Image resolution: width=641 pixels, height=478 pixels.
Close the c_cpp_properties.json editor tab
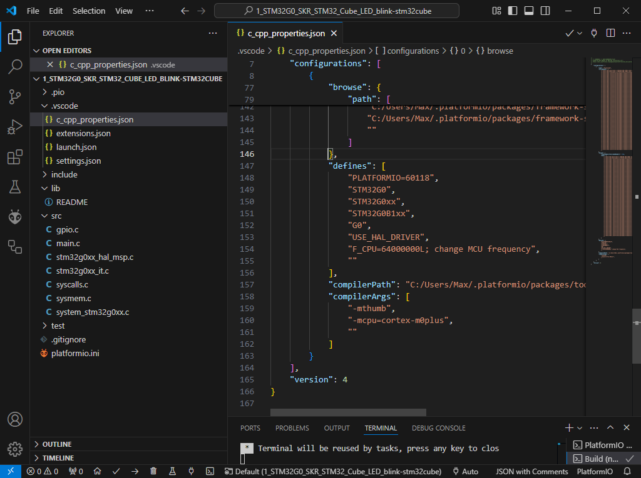tap(334, 34)
